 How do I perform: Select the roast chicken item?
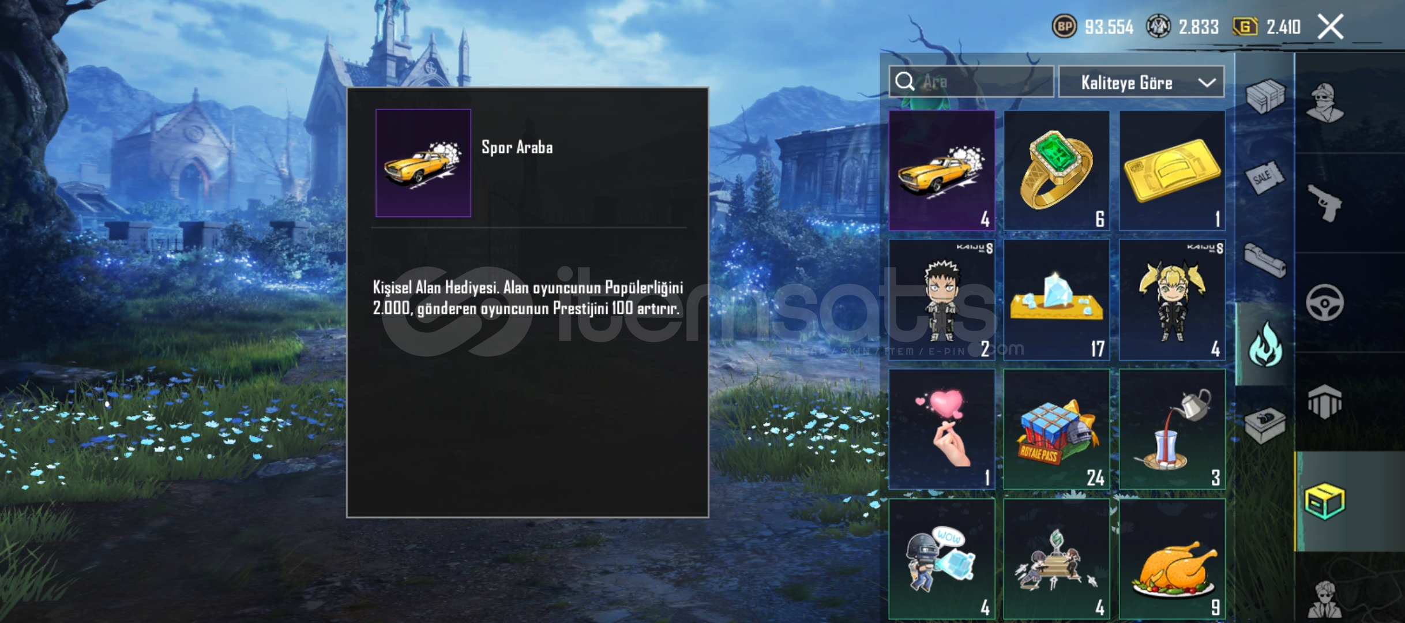(1172, 559)
